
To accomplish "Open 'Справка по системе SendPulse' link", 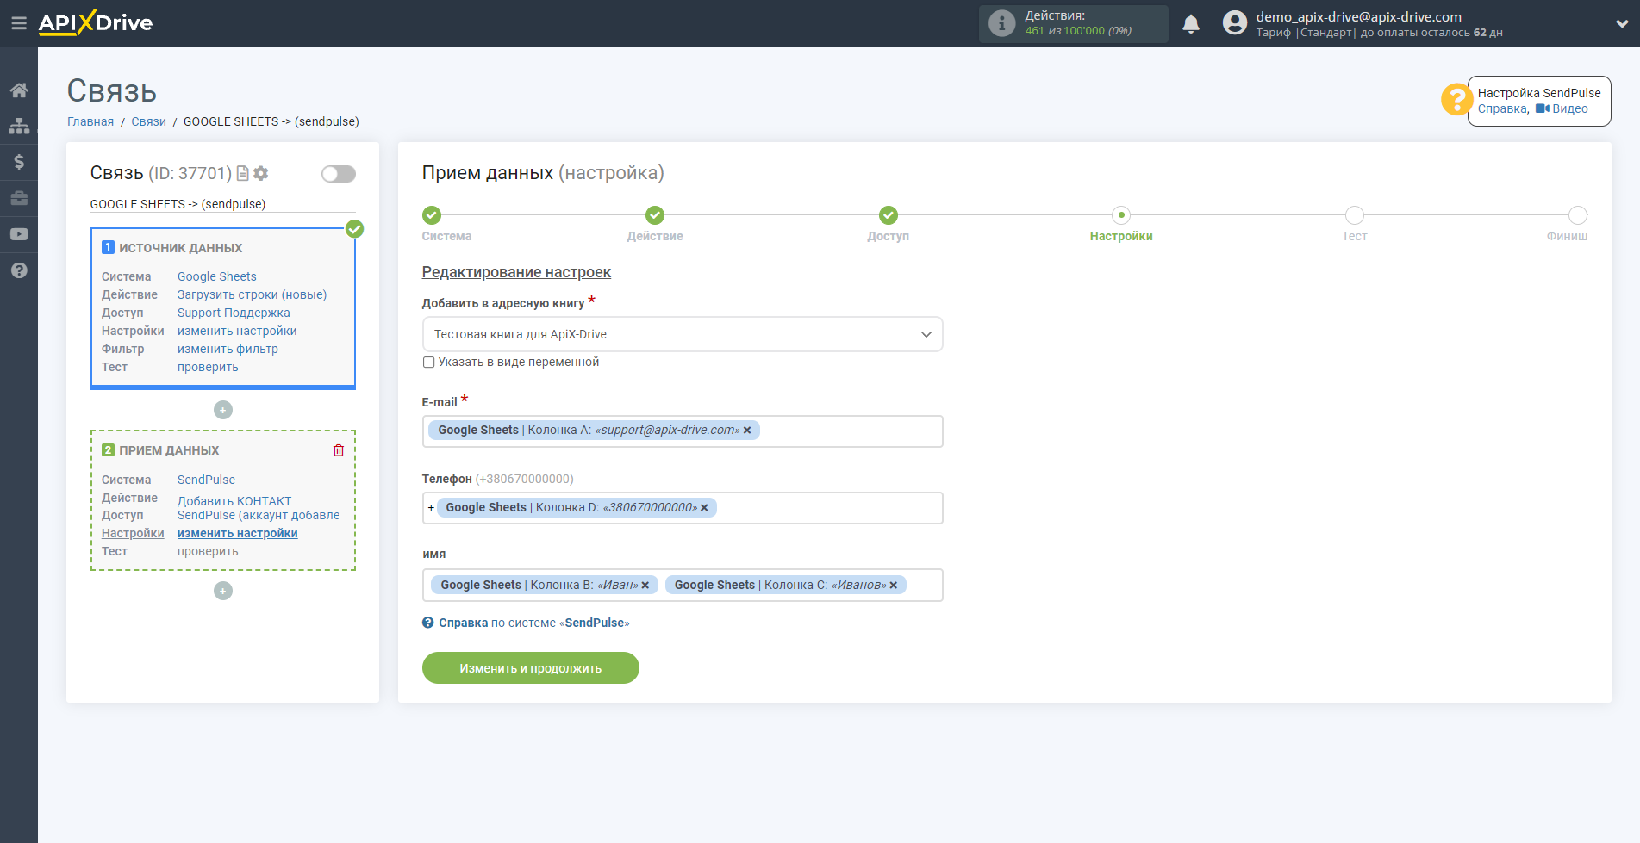I will (534, 623).
